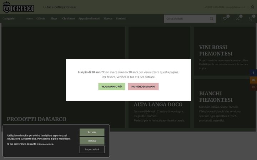Go to the Home menu item
Screen dimensions: 257x160
pyautogui.click(x=29, y=18)
